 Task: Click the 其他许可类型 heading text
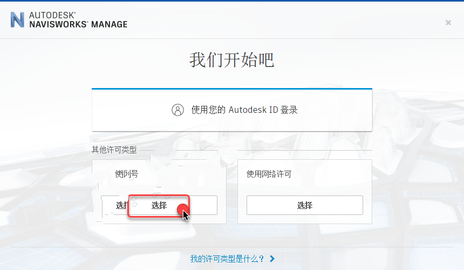click(114, 150)
